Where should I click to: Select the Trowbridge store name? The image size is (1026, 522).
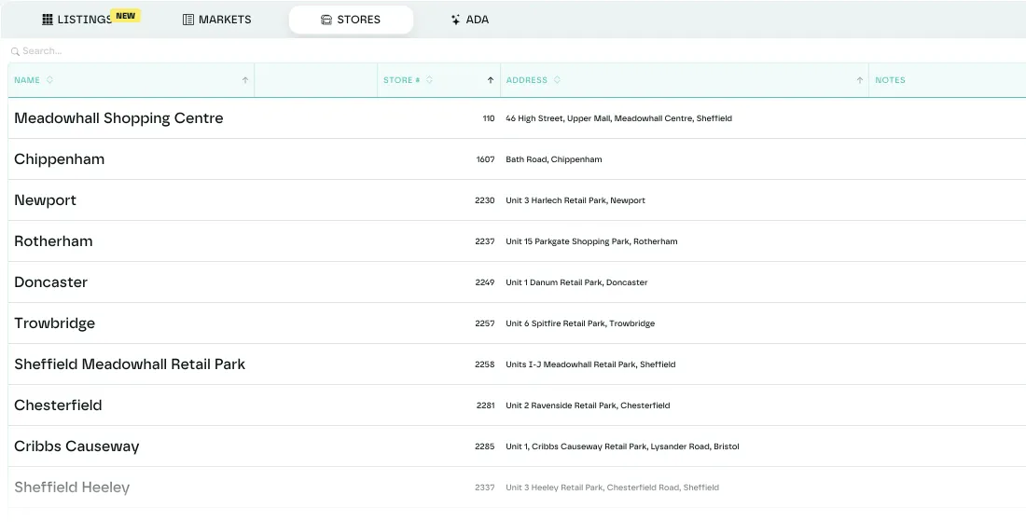pyautogui.click(x=54, y=323)
